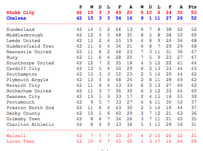Image resolution: width=203 pixels, height=151 pixels.
Task: Click the Swansea City team name
Action: [x=23, y=97]
